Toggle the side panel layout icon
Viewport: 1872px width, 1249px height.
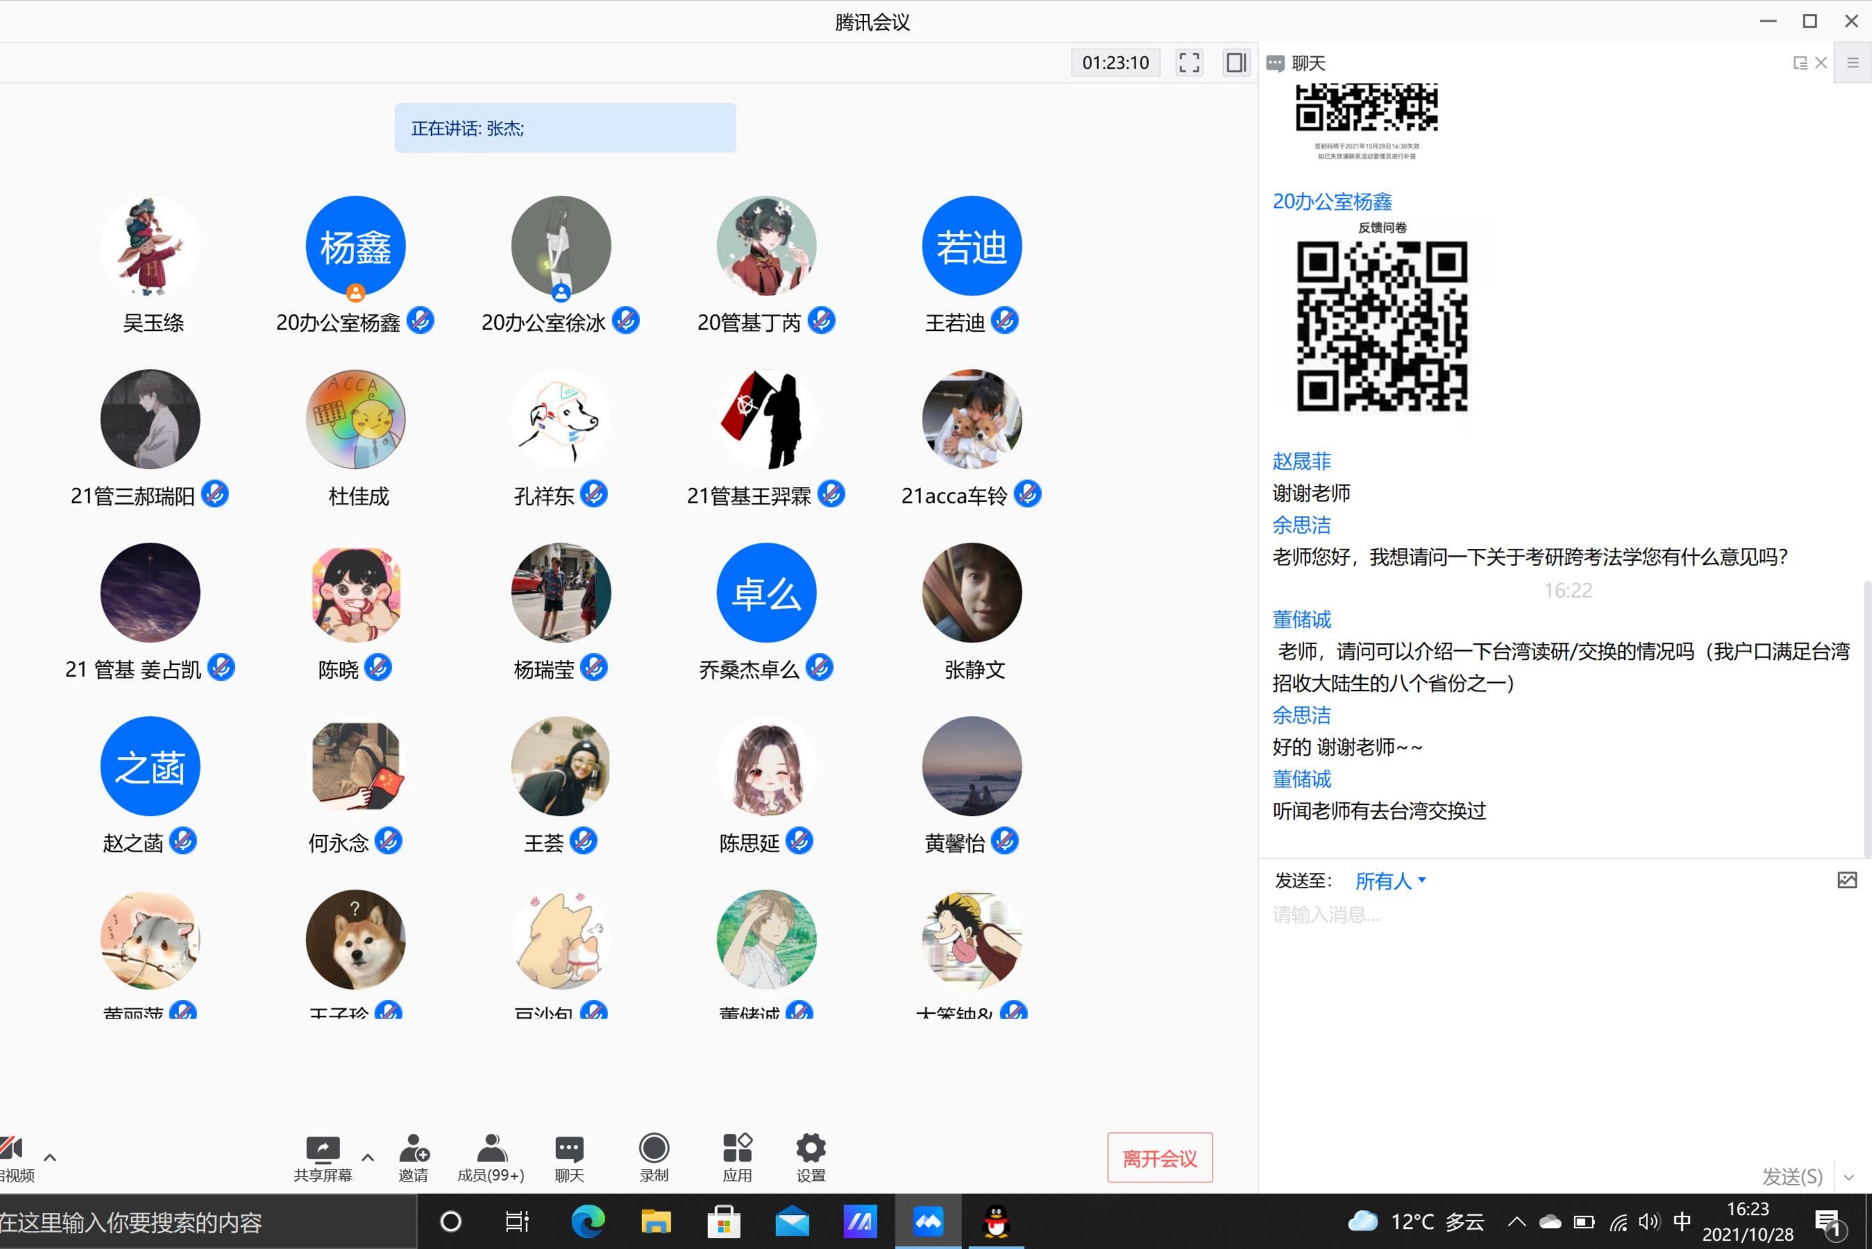(x=1236, y=63)
